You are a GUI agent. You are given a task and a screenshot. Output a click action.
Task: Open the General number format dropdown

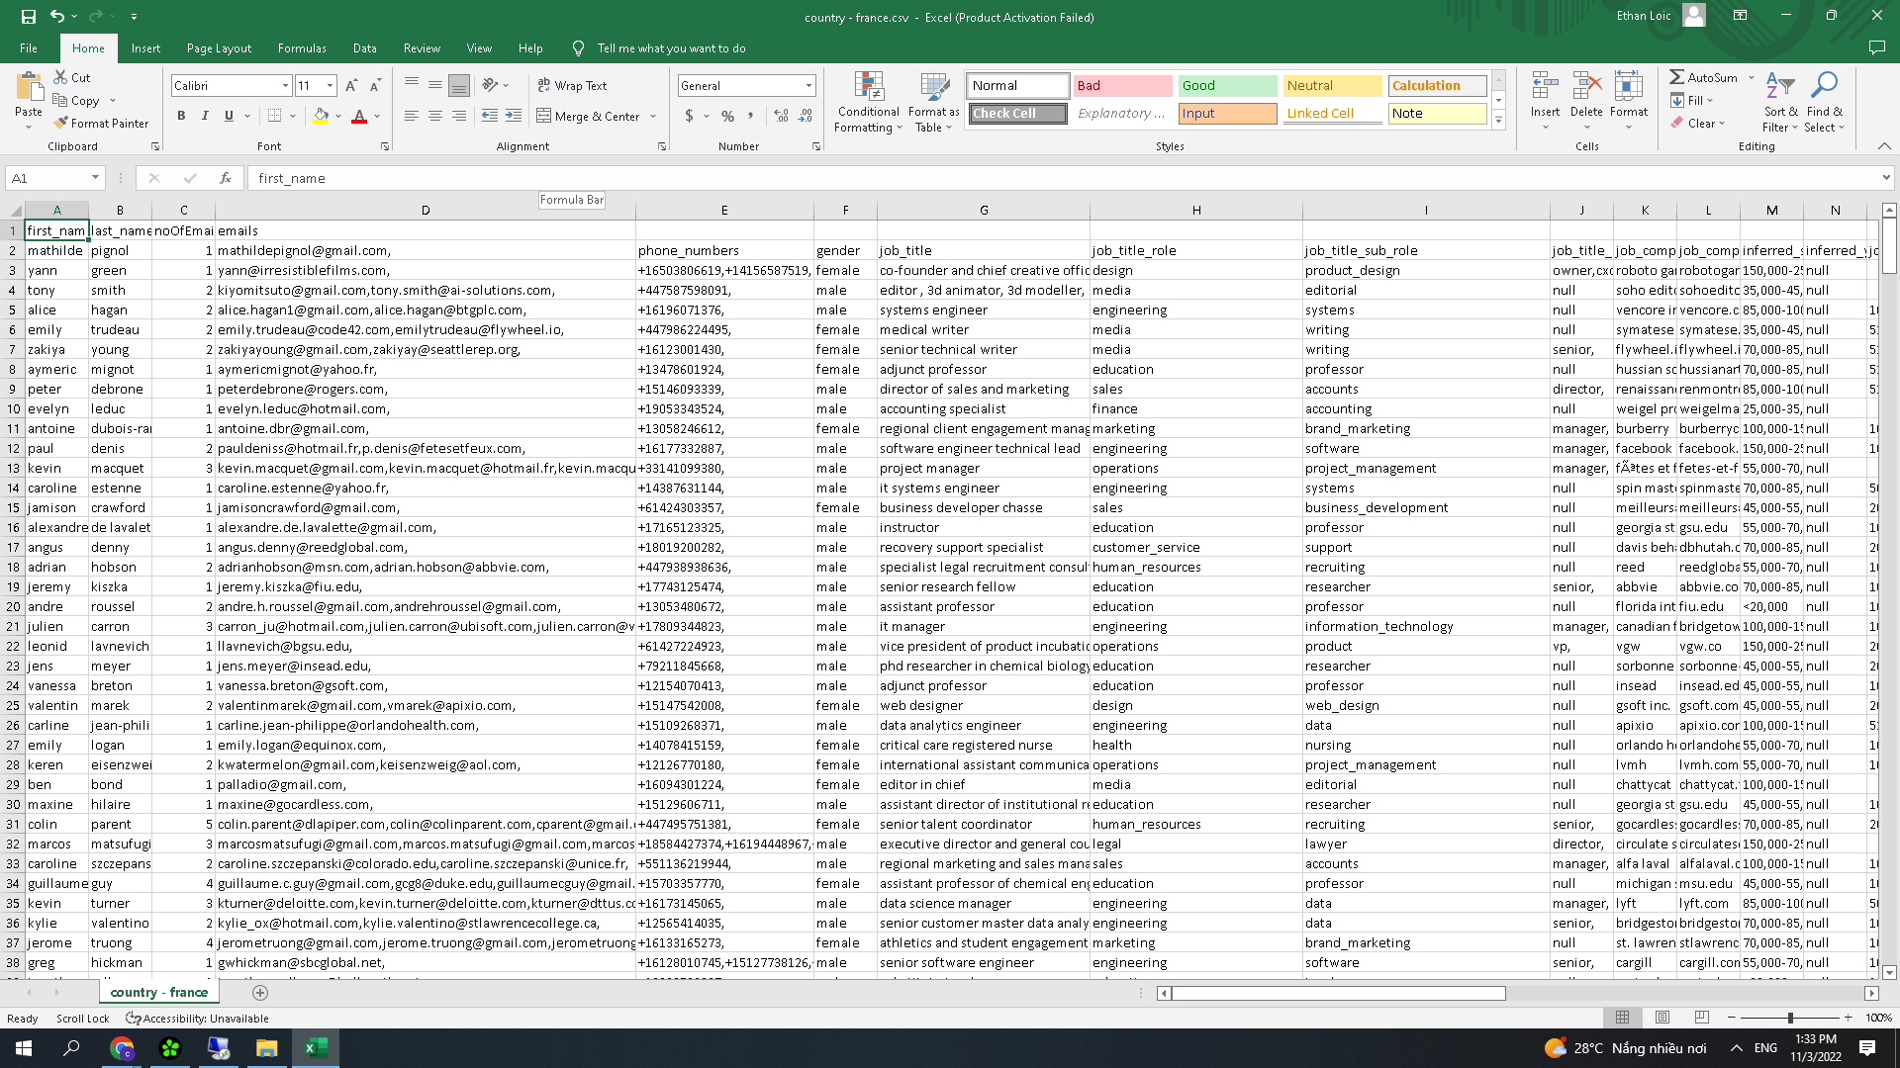[808, 86]
